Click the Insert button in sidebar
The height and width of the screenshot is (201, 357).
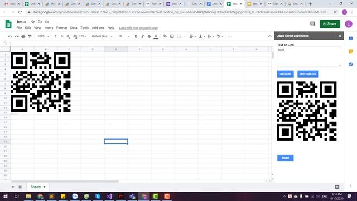(x=285, y=158)
